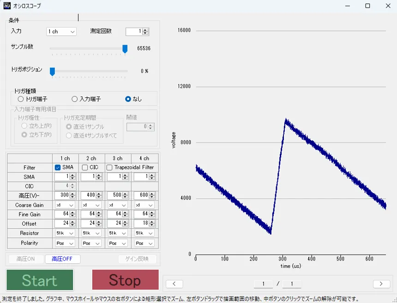Decrease 4 ch Offset value spinner down
This screenshot has width=397, height=303.
(152, 225)
